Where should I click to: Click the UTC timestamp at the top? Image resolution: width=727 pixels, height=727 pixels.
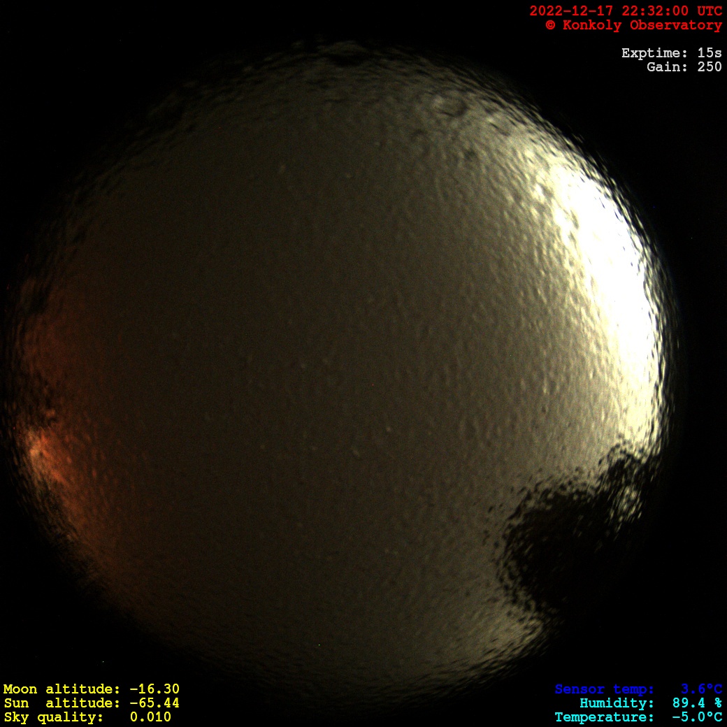click(626, 11)
